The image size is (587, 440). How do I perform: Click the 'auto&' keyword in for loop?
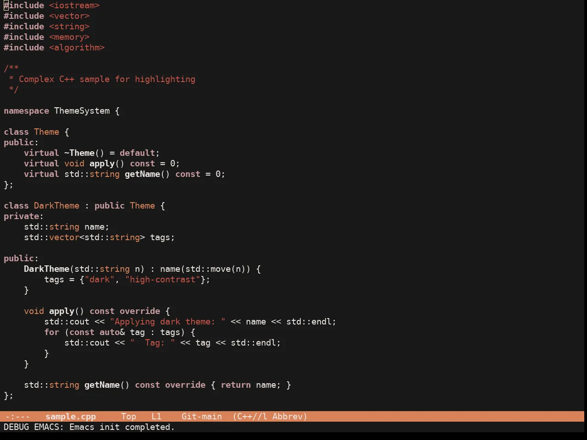pos(112,332)
